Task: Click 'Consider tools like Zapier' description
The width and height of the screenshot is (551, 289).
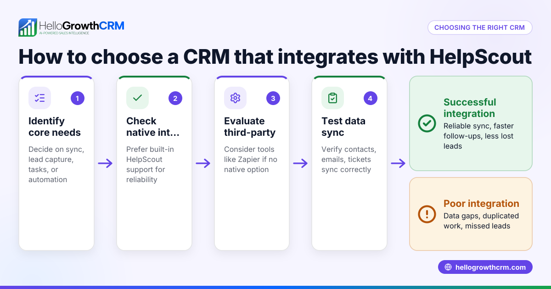Action: (x=251, y=159)
